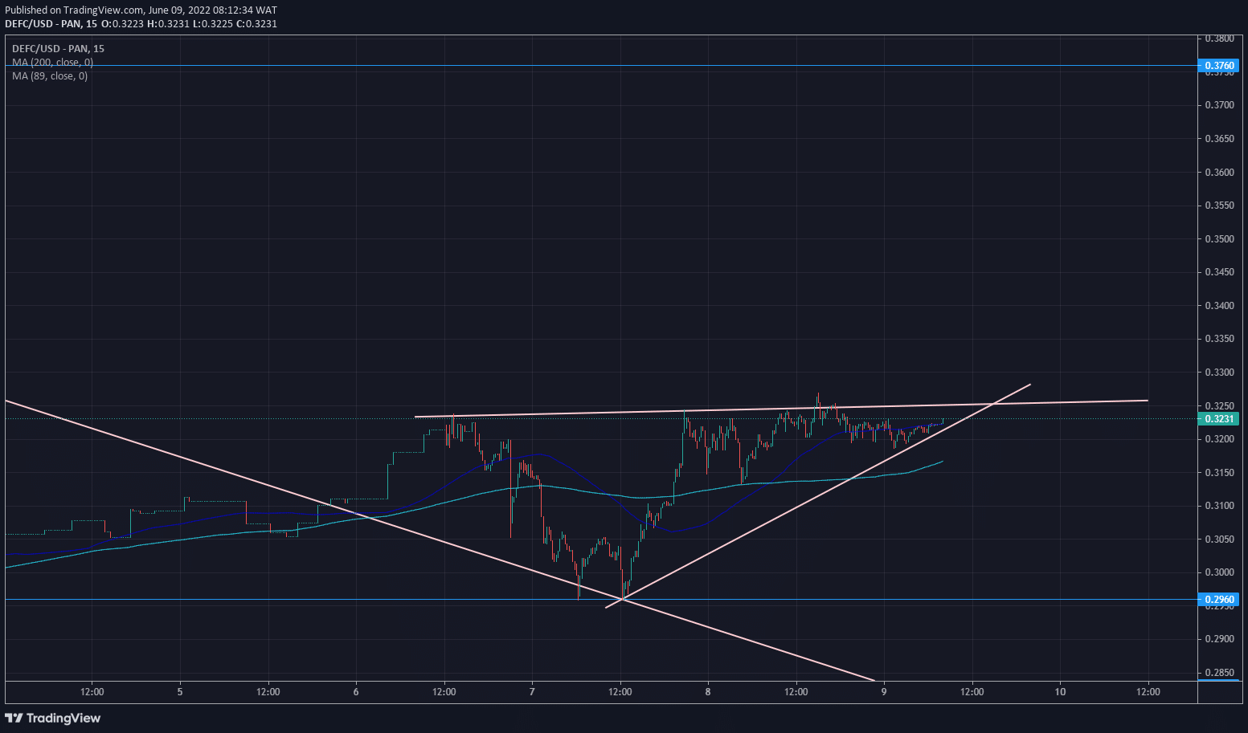Click the 0.3700 price axis label
The height and width of the screenshot is (733, 1248).
pyautogui.click(x=1219, y=105)
